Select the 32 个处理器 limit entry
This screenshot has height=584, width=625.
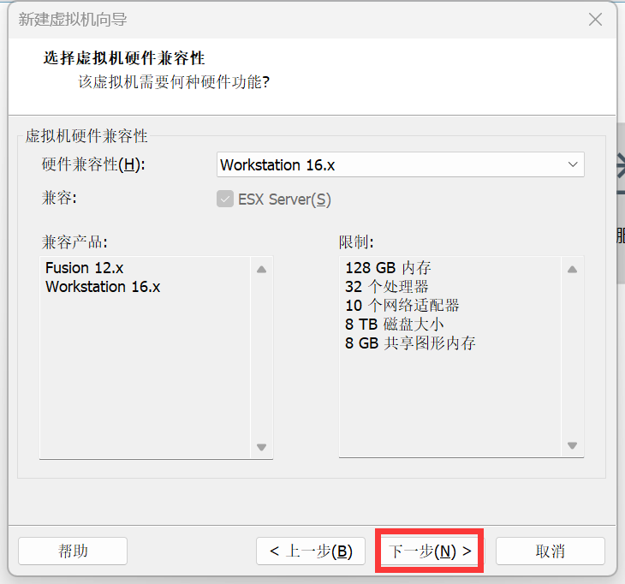pos(387,287)
